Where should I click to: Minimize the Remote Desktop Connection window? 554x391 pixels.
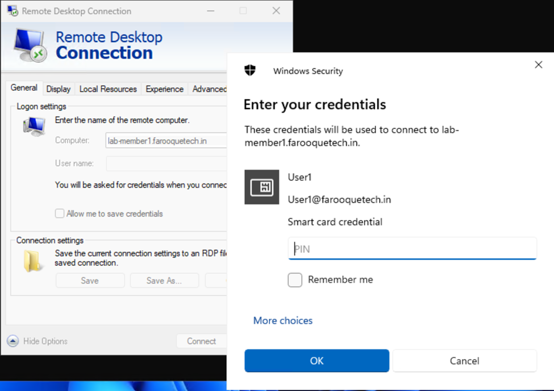211,11
